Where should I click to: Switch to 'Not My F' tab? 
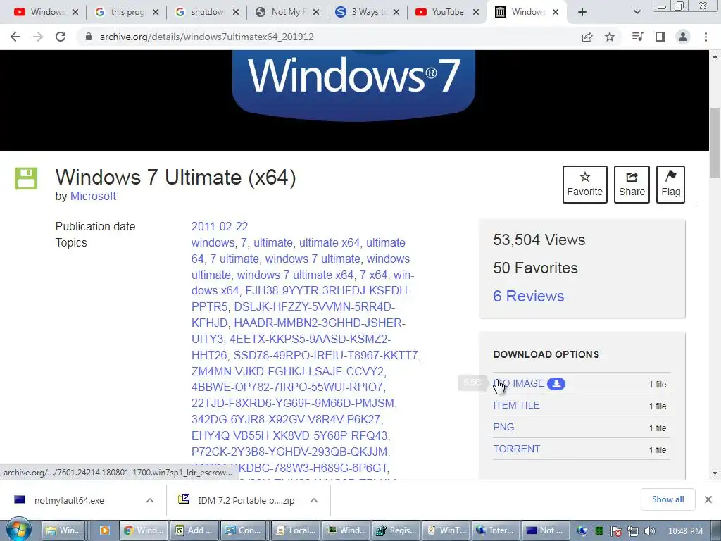[282, 12]
